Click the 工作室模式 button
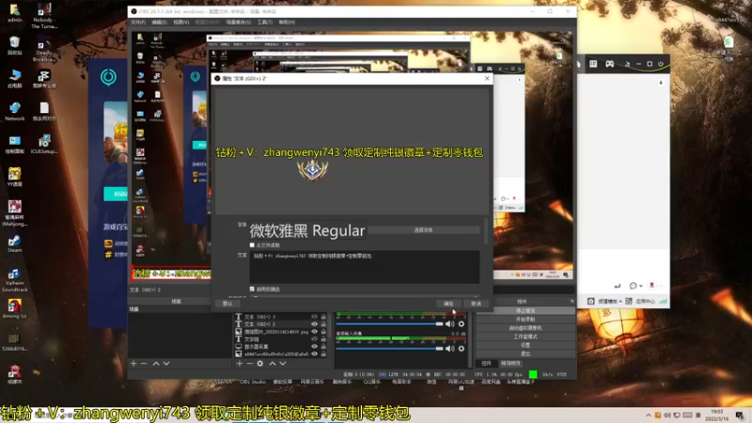 click(x=525, y=337)
